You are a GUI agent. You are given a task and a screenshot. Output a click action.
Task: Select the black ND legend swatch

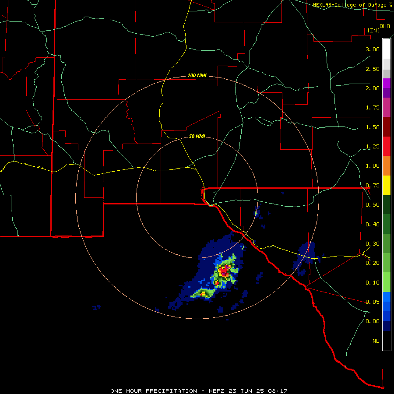click(x=387, y=341)
